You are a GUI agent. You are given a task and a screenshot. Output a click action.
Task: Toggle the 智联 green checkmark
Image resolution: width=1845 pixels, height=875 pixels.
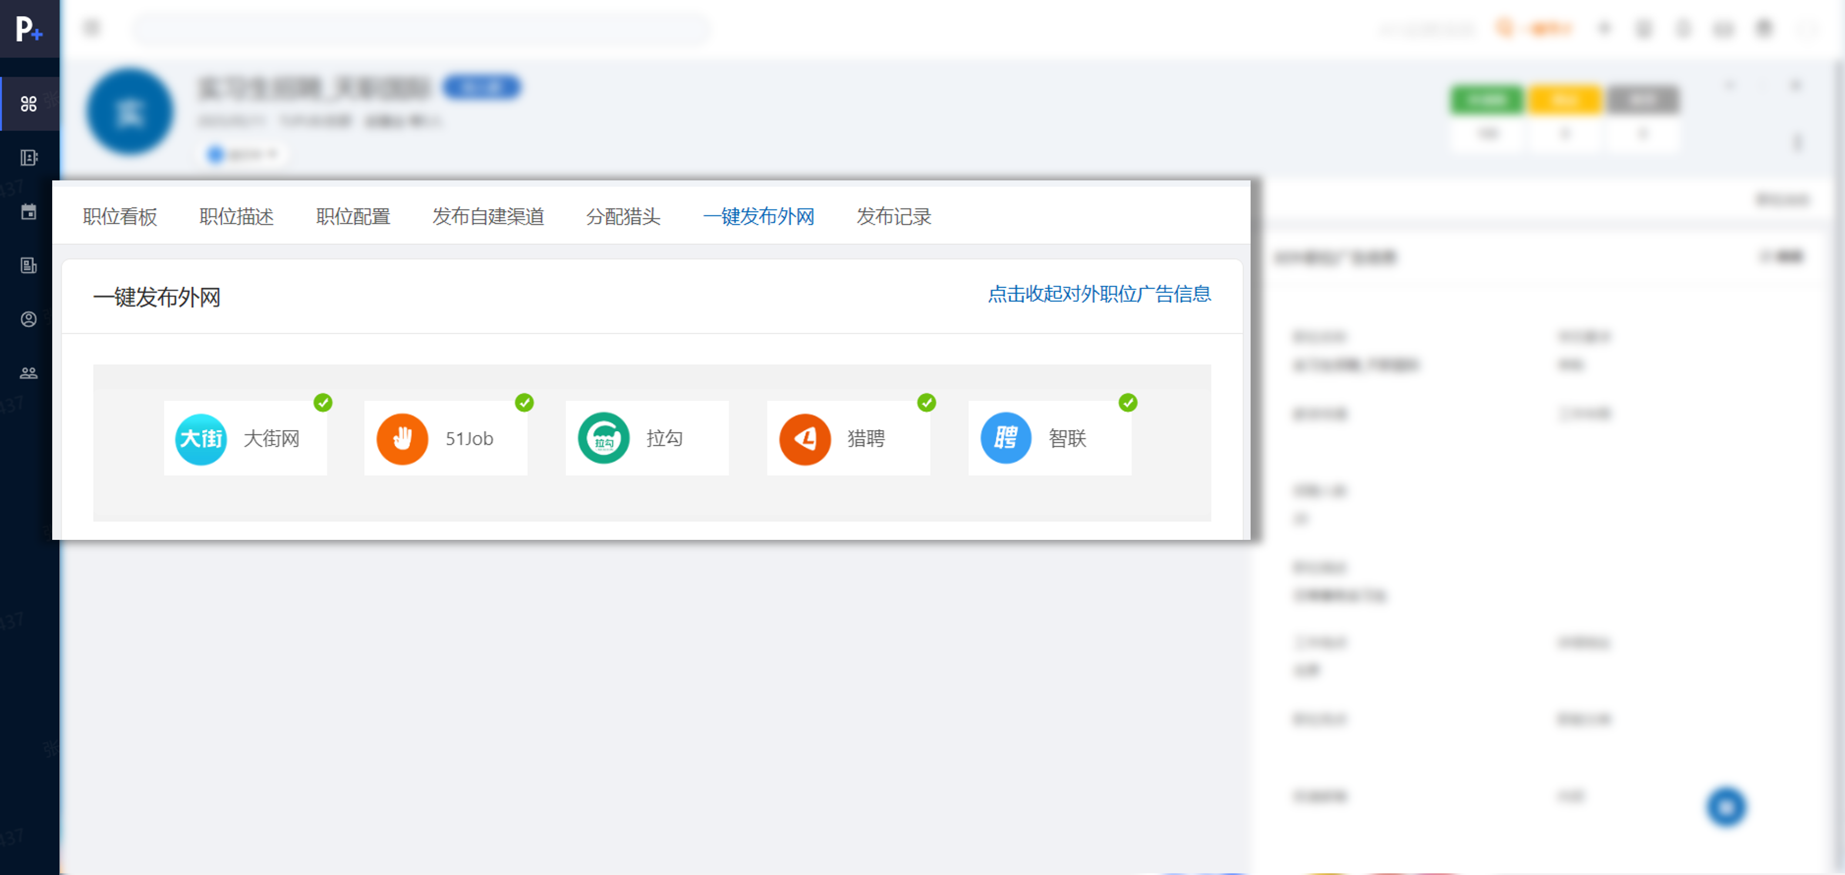[x=1128, y=403]
